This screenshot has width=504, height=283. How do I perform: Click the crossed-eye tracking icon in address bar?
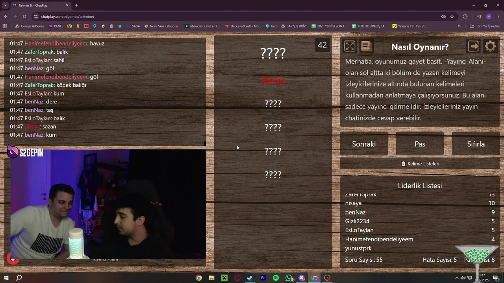(443, 17)
